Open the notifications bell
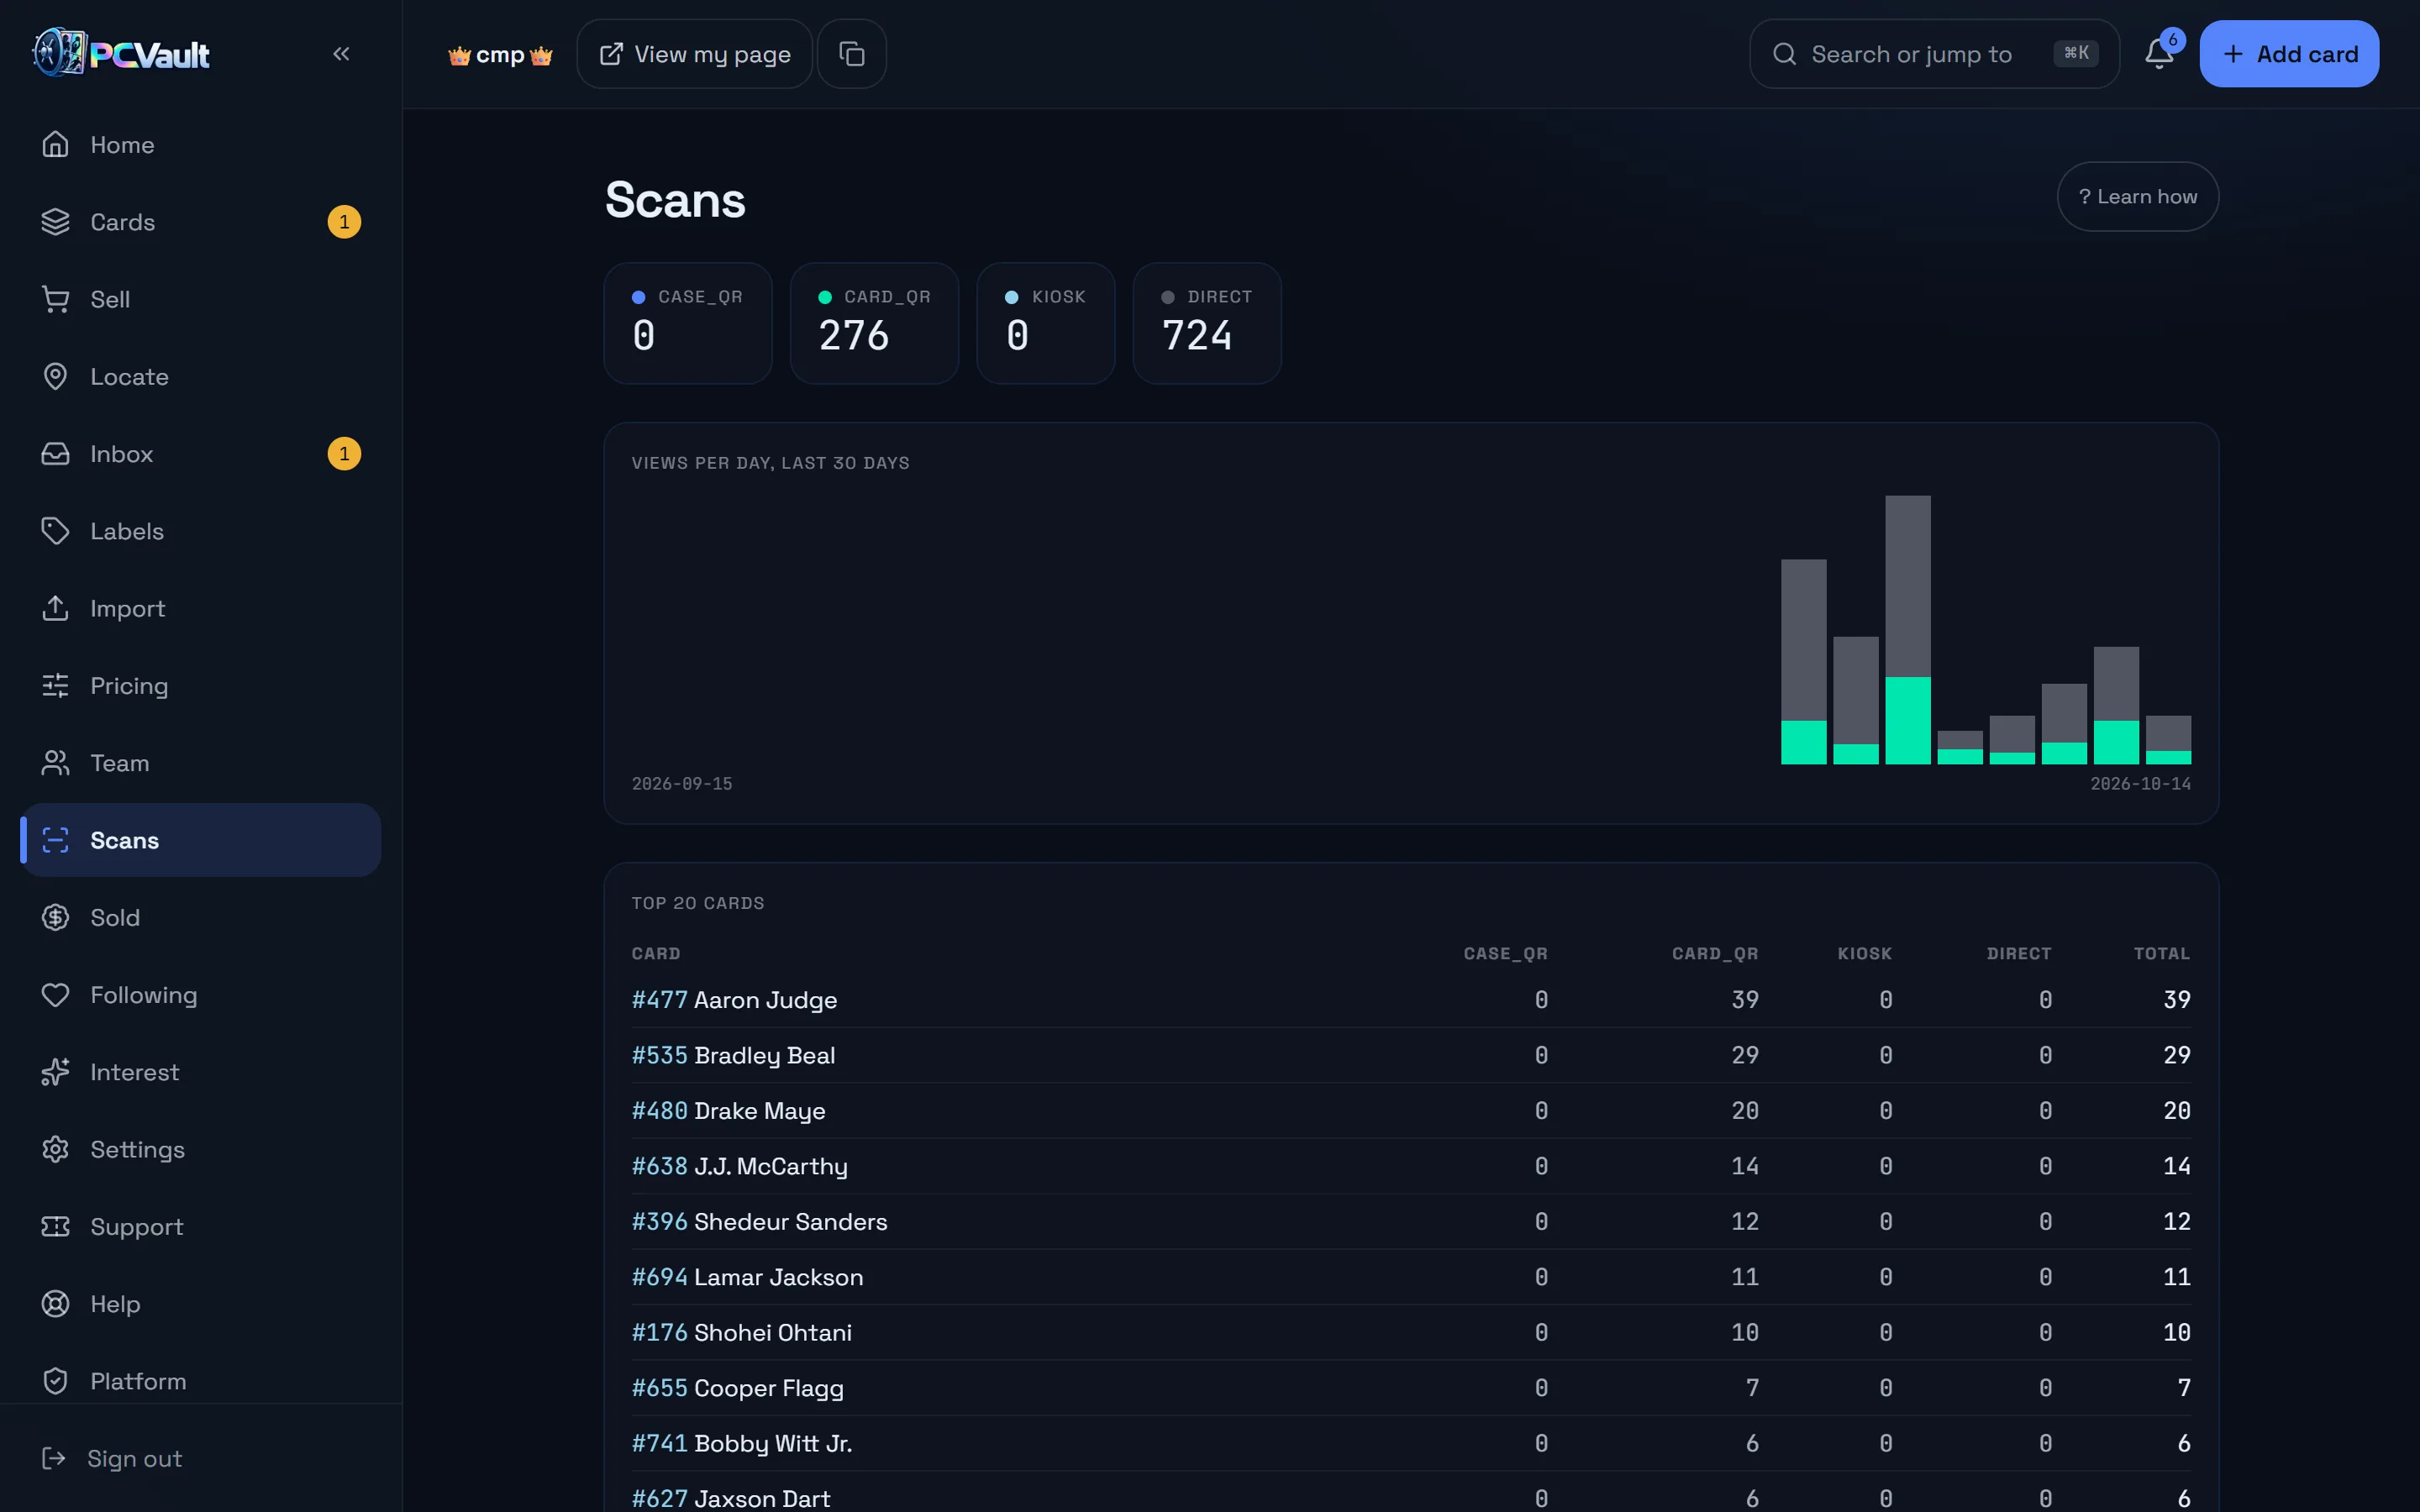The height and width of the screenshot is (1512, 2420). click(2159, 54)
